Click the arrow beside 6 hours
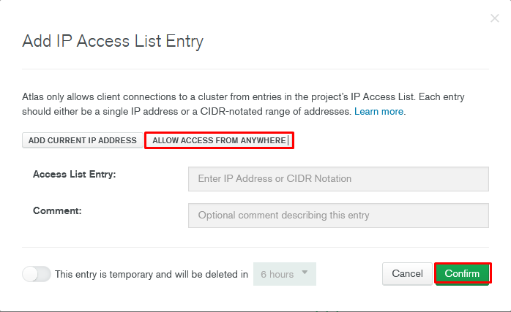This screenshot has height=312, width=511. click(305, 273)
